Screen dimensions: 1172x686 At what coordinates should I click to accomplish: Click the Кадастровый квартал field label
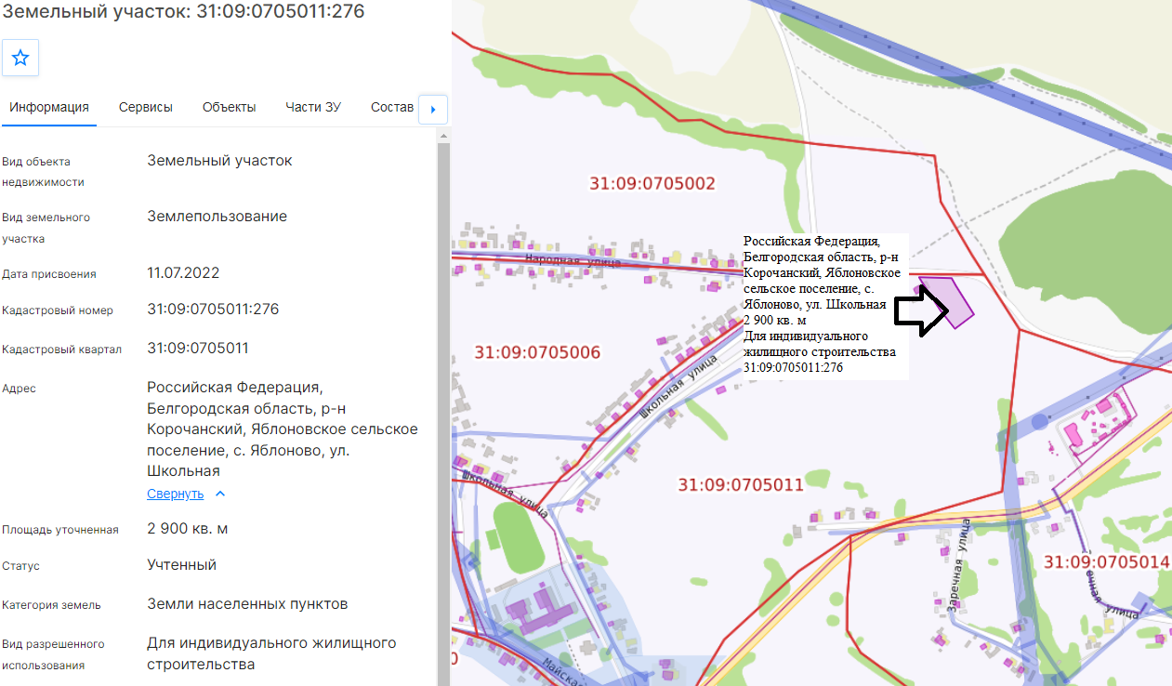[61, 350]
